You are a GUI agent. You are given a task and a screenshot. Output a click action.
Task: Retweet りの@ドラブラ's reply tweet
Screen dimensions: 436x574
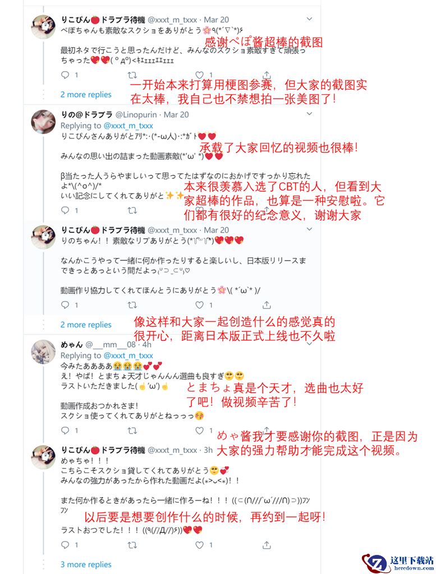(132, 211)
